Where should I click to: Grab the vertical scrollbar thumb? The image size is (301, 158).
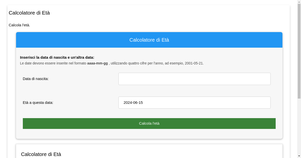[299, 50]
